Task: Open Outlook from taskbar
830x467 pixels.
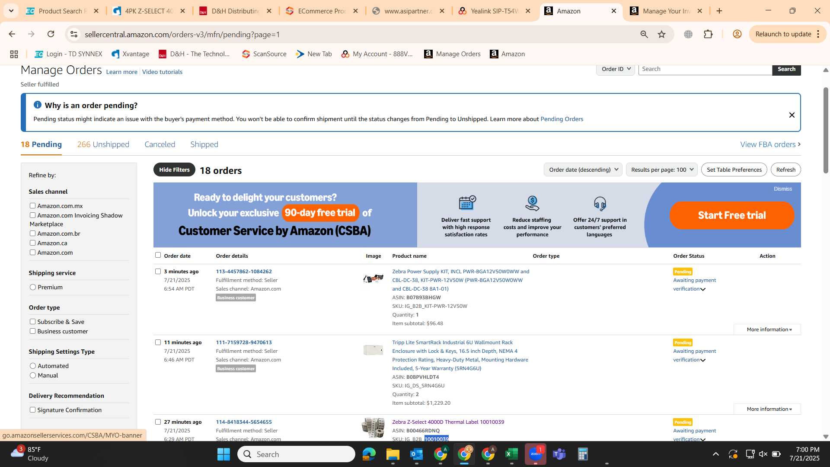Action: tap(416, 454)
